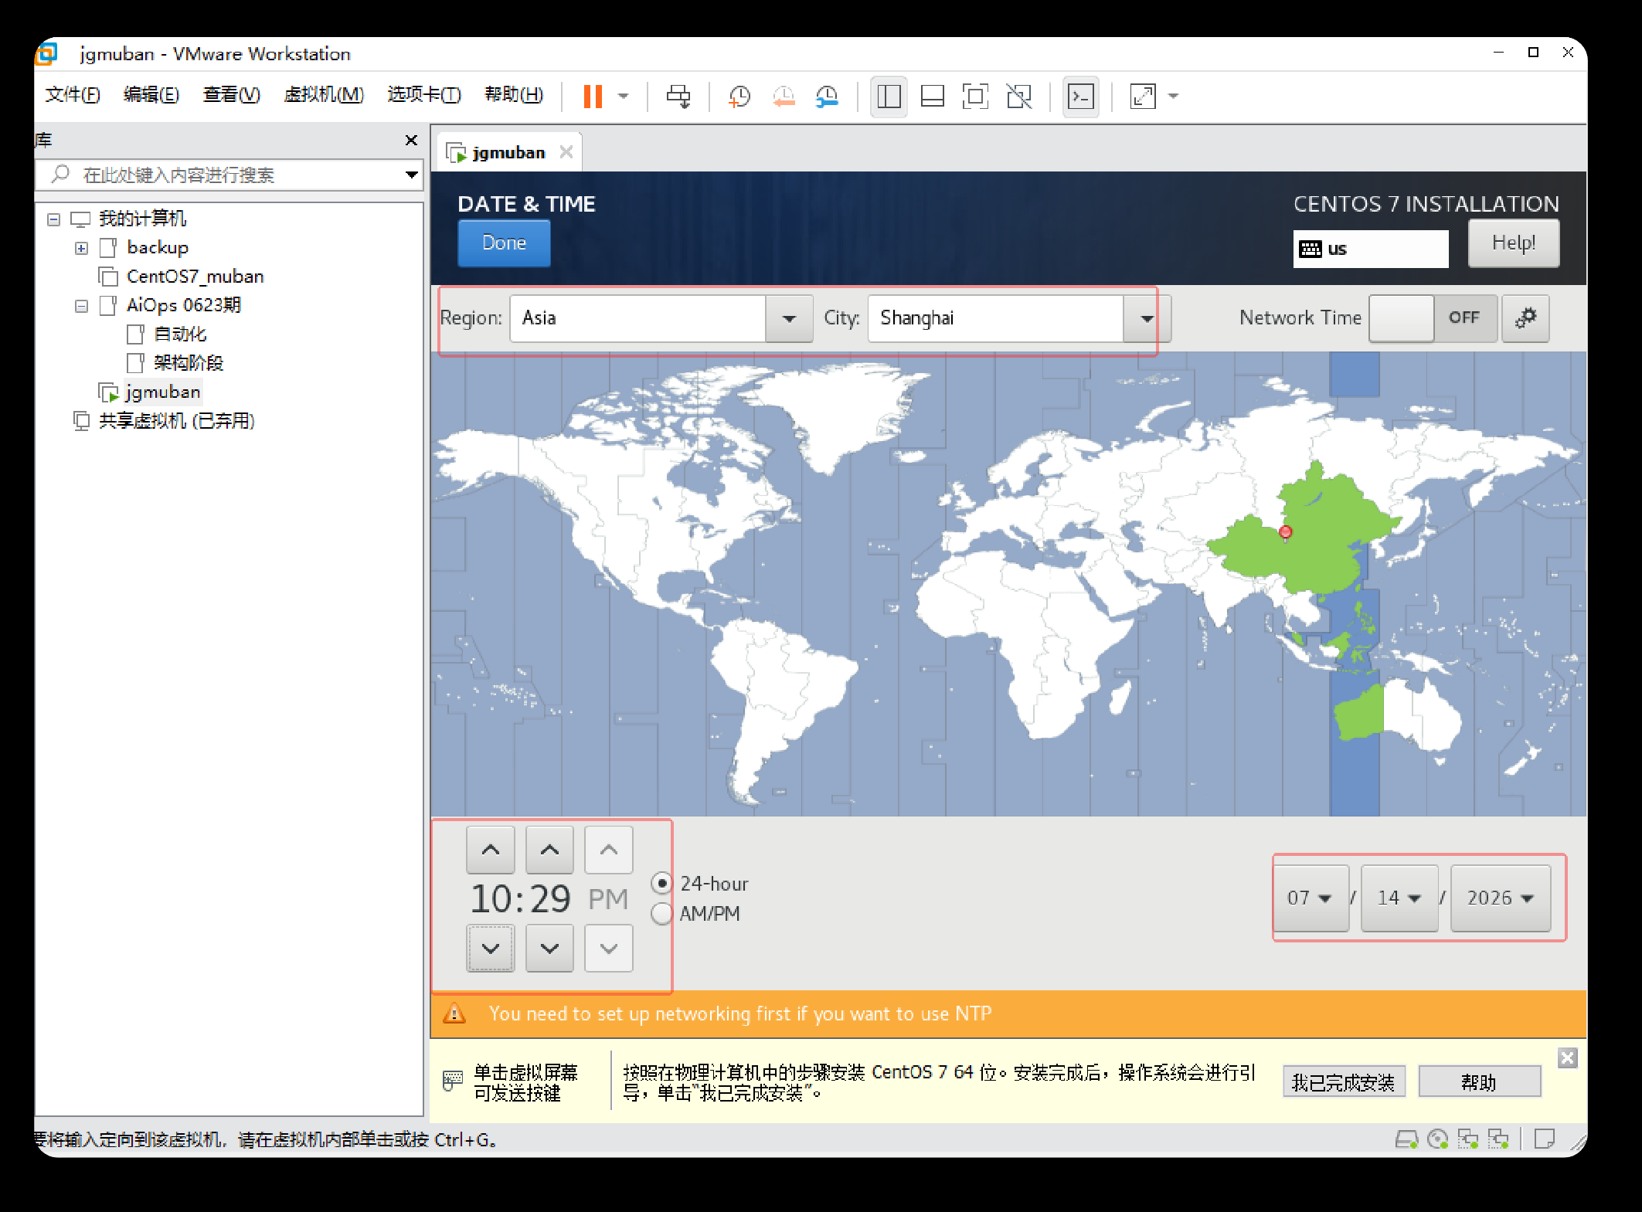The image size is (1642, 1212).
Task: Pause the virtual machine
Action: 593,97
